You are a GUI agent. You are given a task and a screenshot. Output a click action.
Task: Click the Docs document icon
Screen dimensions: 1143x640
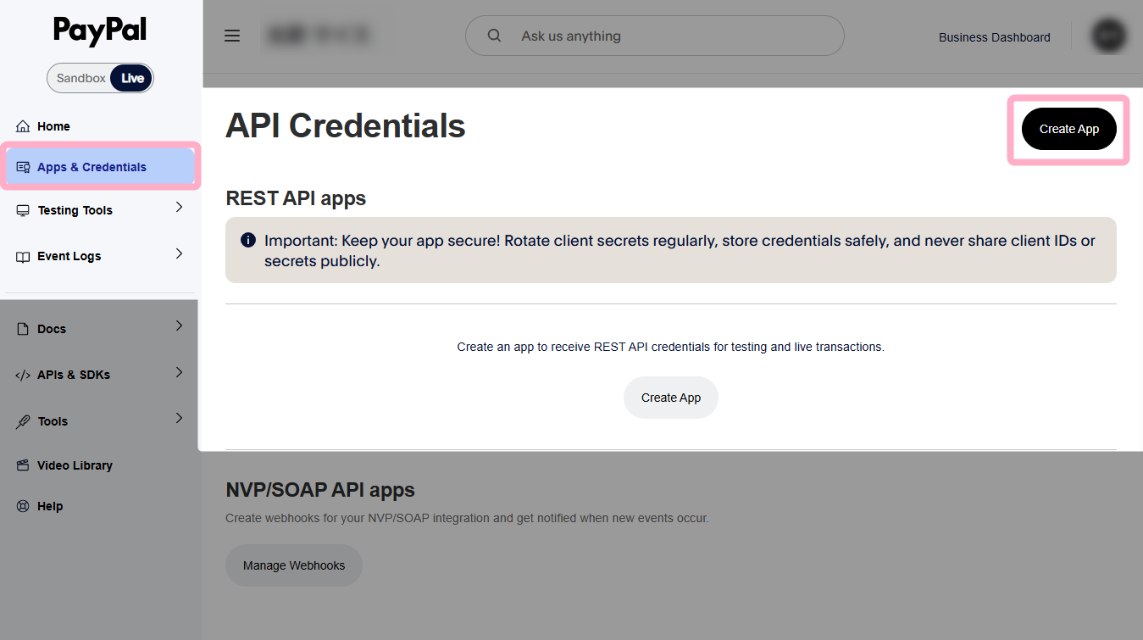23,329
